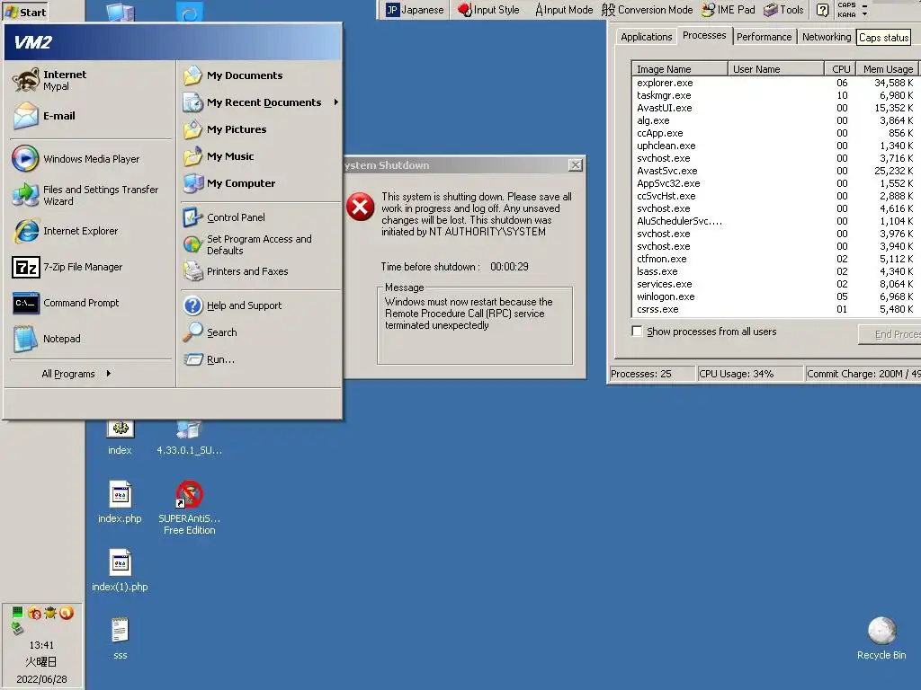Select lsass.exe process row
Screen dimensions: 921x690
pos(775,271)
